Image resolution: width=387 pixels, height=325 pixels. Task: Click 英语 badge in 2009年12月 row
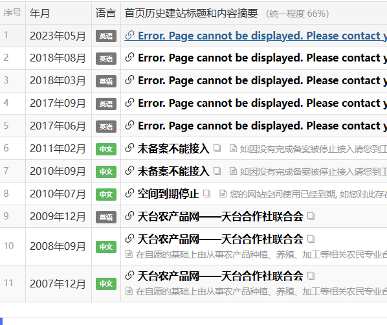coord(106,217)
